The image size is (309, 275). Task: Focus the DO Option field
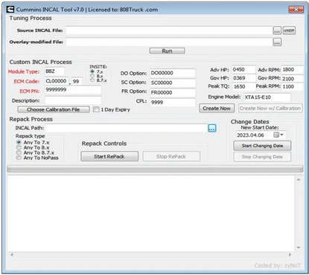(173, 73)
